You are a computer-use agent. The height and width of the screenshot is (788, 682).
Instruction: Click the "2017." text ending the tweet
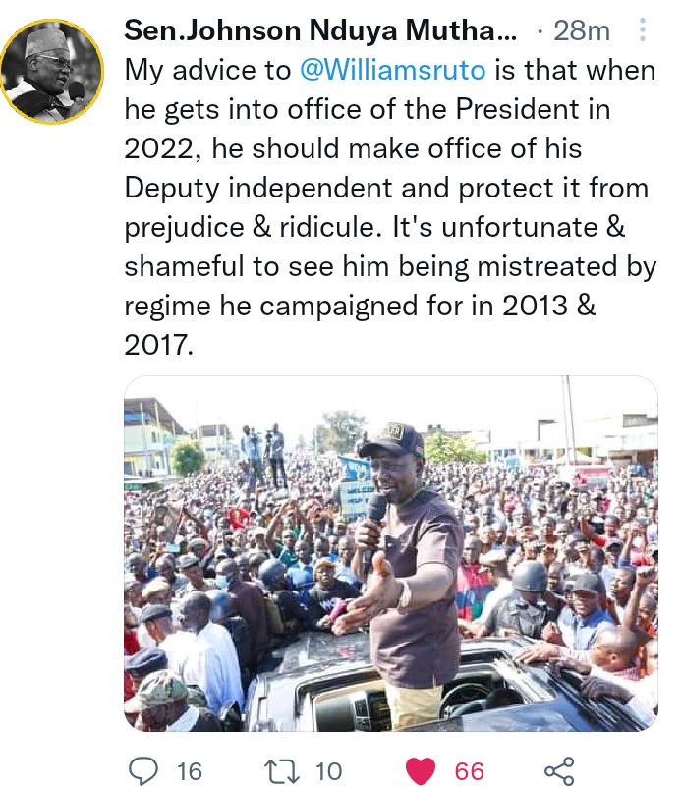pos(158,345)
